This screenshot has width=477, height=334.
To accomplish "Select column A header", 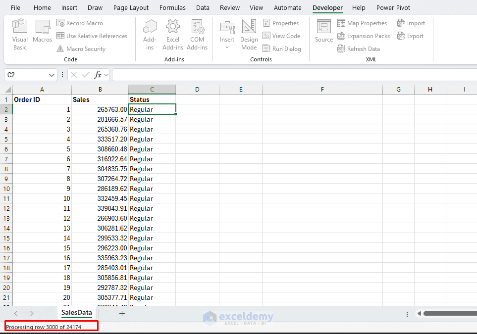I will [x=42, y=90].
